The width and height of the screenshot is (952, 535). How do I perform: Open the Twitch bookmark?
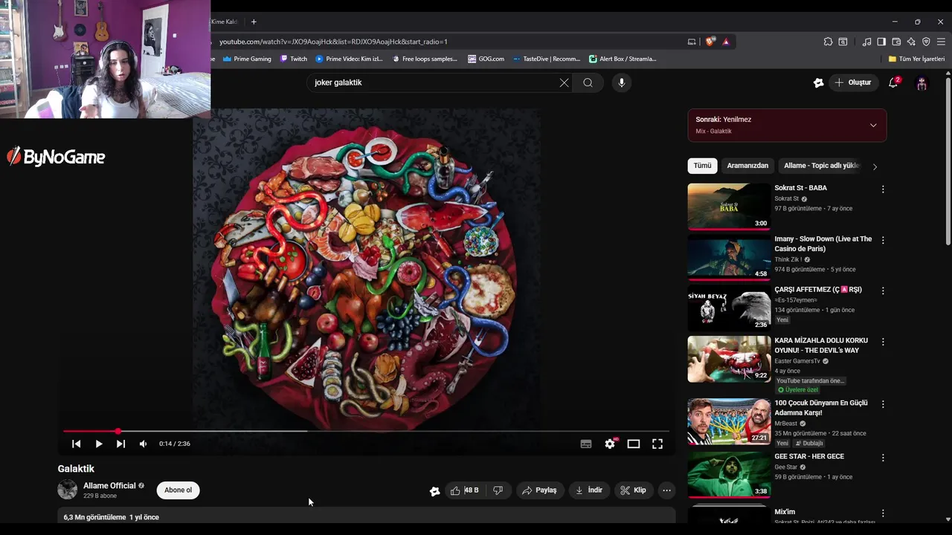(294, 59)
